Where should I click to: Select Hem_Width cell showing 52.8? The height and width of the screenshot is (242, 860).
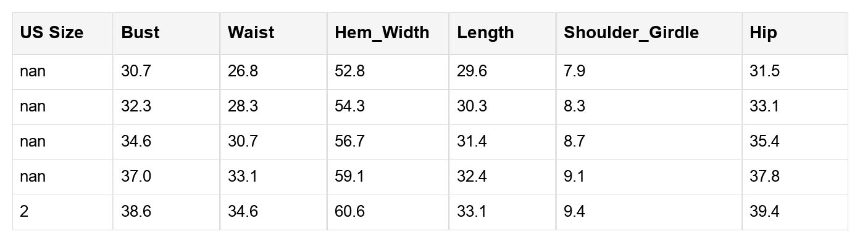tap(388, 72)
